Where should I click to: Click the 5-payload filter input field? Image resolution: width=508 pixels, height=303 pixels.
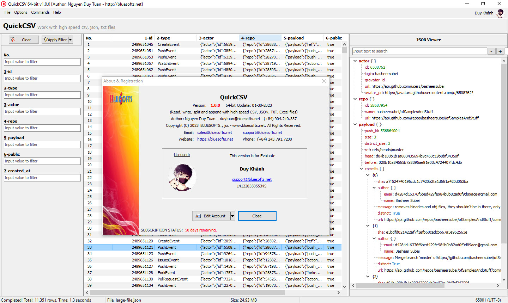[x=42, y=144]
